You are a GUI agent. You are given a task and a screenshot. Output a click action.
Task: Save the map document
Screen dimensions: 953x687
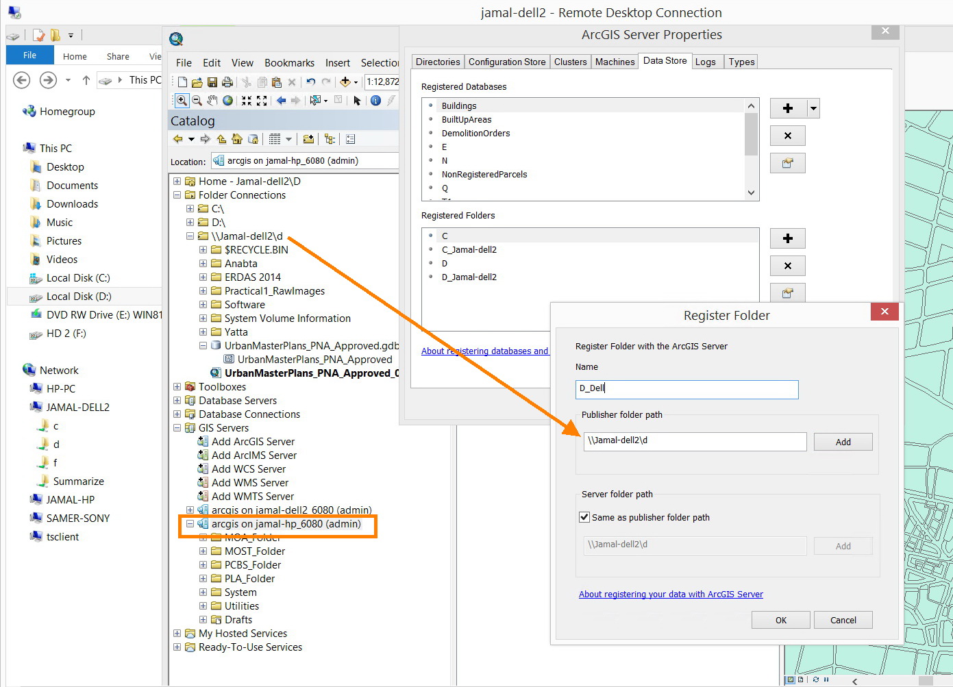[212, 82]
